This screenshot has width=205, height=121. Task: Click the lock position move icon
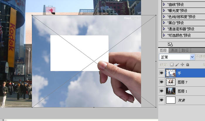click(x=182, y=64)
